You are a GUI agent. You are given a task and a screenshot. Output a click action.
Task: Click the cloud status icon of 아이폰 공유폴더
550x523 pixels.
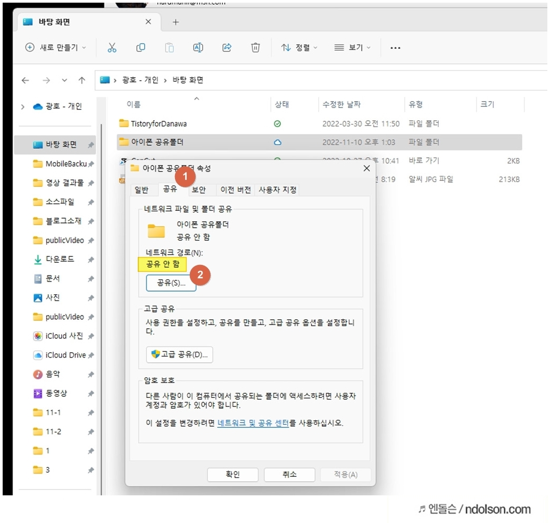click(x=278, y=143)
